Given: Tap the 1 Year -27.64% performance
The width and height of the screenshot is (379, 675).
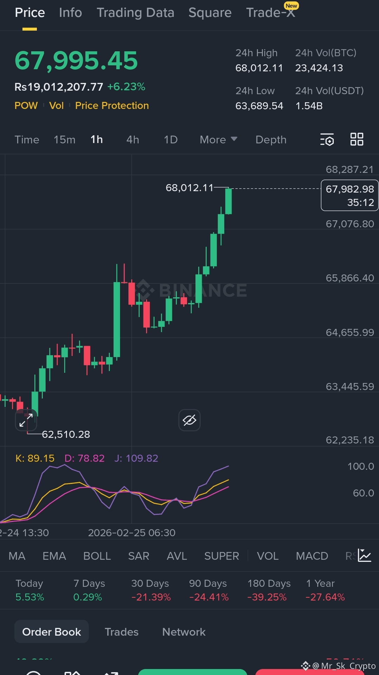Looking at the screenshot, I should 325,590.
